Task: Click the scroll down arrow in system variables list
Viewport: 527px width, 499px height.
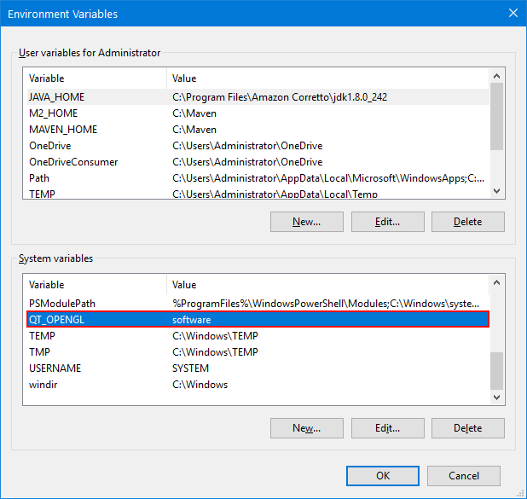Action: click(496, 397)
